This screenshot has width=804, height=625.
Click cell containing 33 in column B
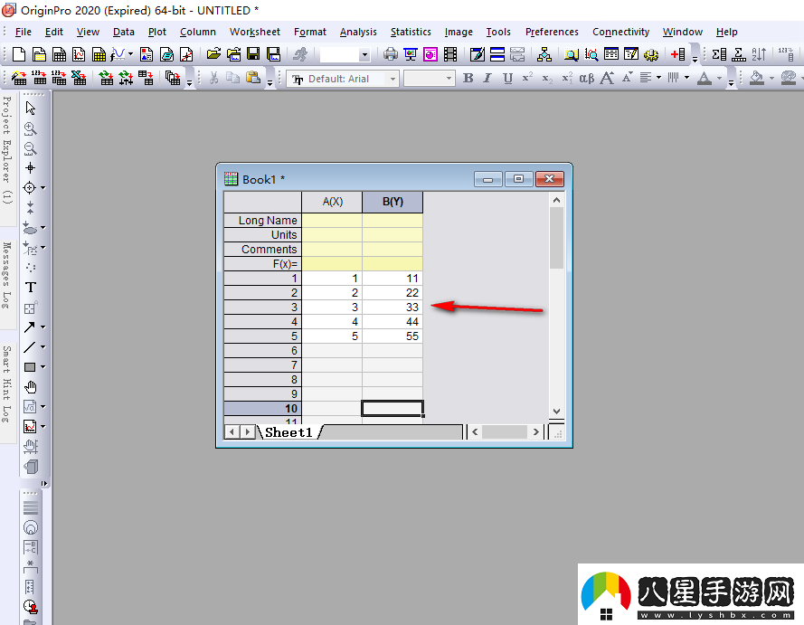pos(393,308)
